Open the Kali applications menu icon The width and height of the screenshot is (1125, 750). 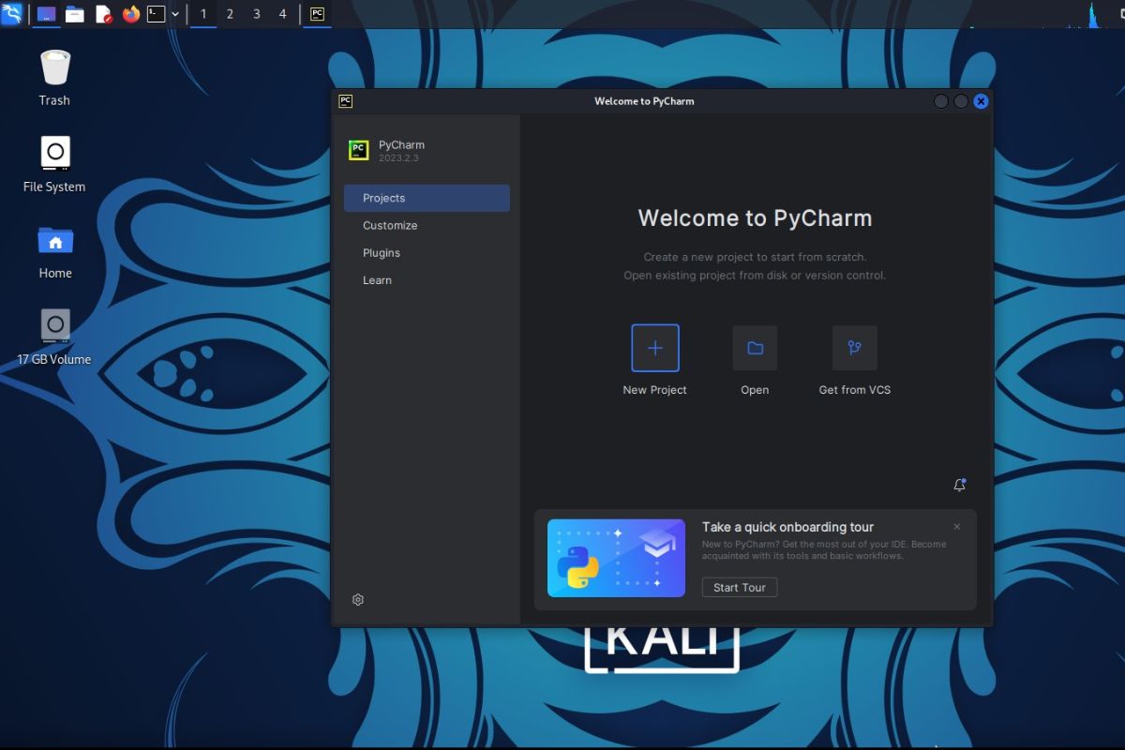click(11, 14)
